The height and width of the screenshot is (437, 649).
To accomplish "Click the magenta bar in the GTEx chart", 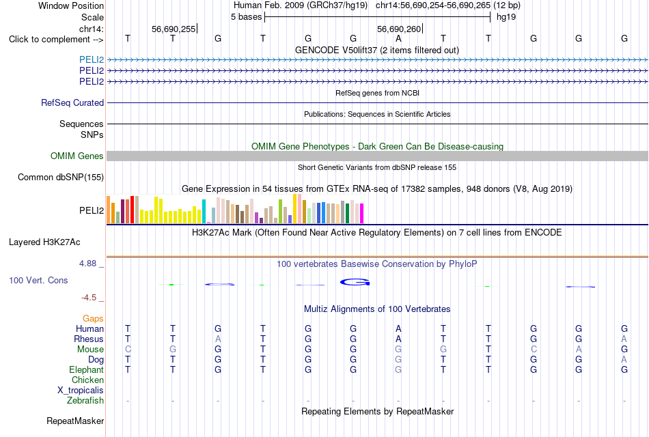I will click(x=362, y=214).
